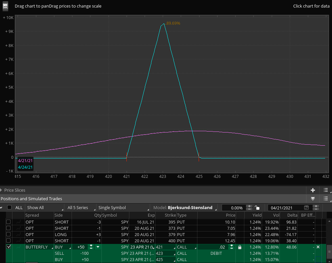Expand the Price Slices section
The width and height of the screenshot is (332, 263).
2,190
